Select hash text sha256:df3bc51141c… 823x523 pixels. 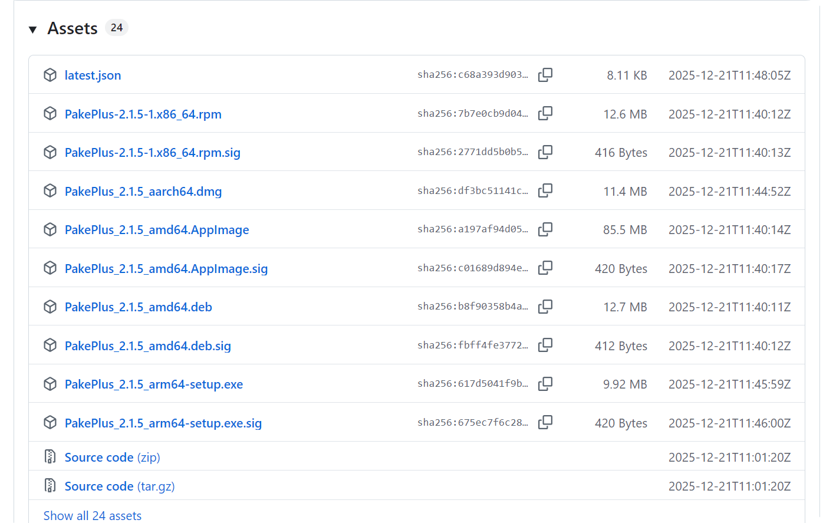(473, 190)
